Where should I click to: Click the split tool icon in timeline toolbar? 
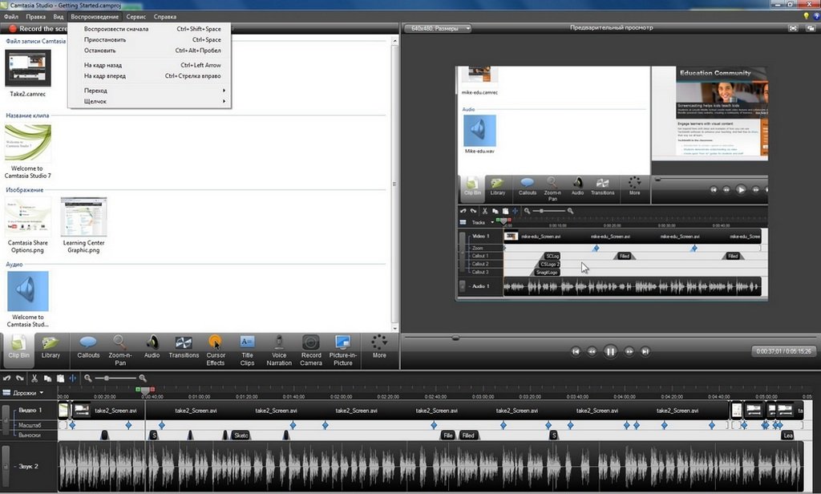(x=73, y=378)
